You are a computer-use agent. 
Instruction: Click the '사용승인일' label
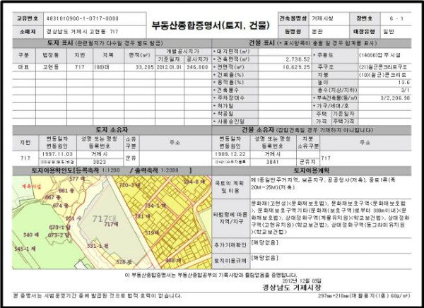[x=229, y=122]
